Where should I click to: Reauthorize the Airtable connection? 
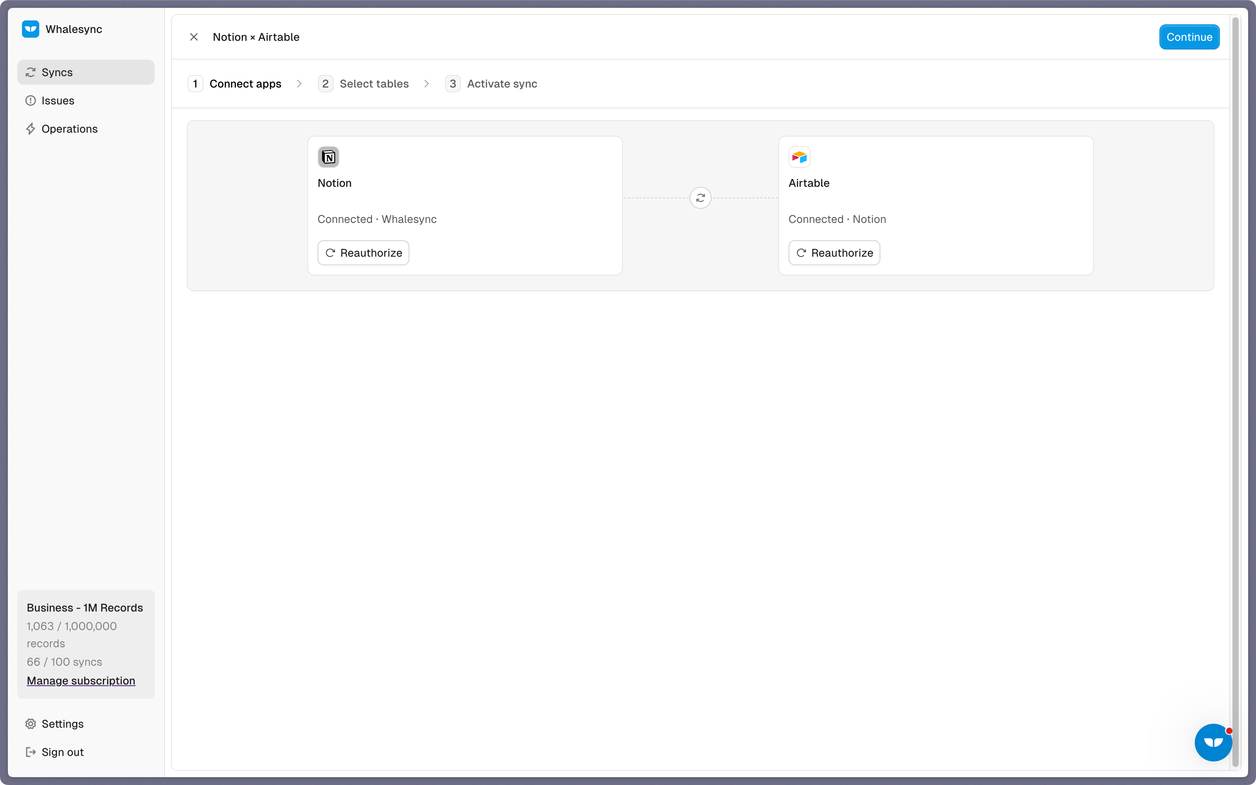[834, 253]
